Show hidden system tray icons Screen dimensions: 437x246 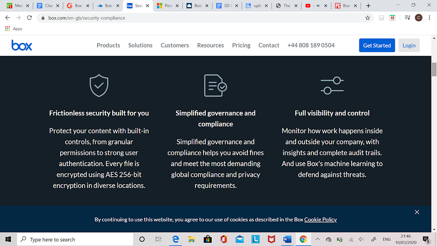[318, 239]
